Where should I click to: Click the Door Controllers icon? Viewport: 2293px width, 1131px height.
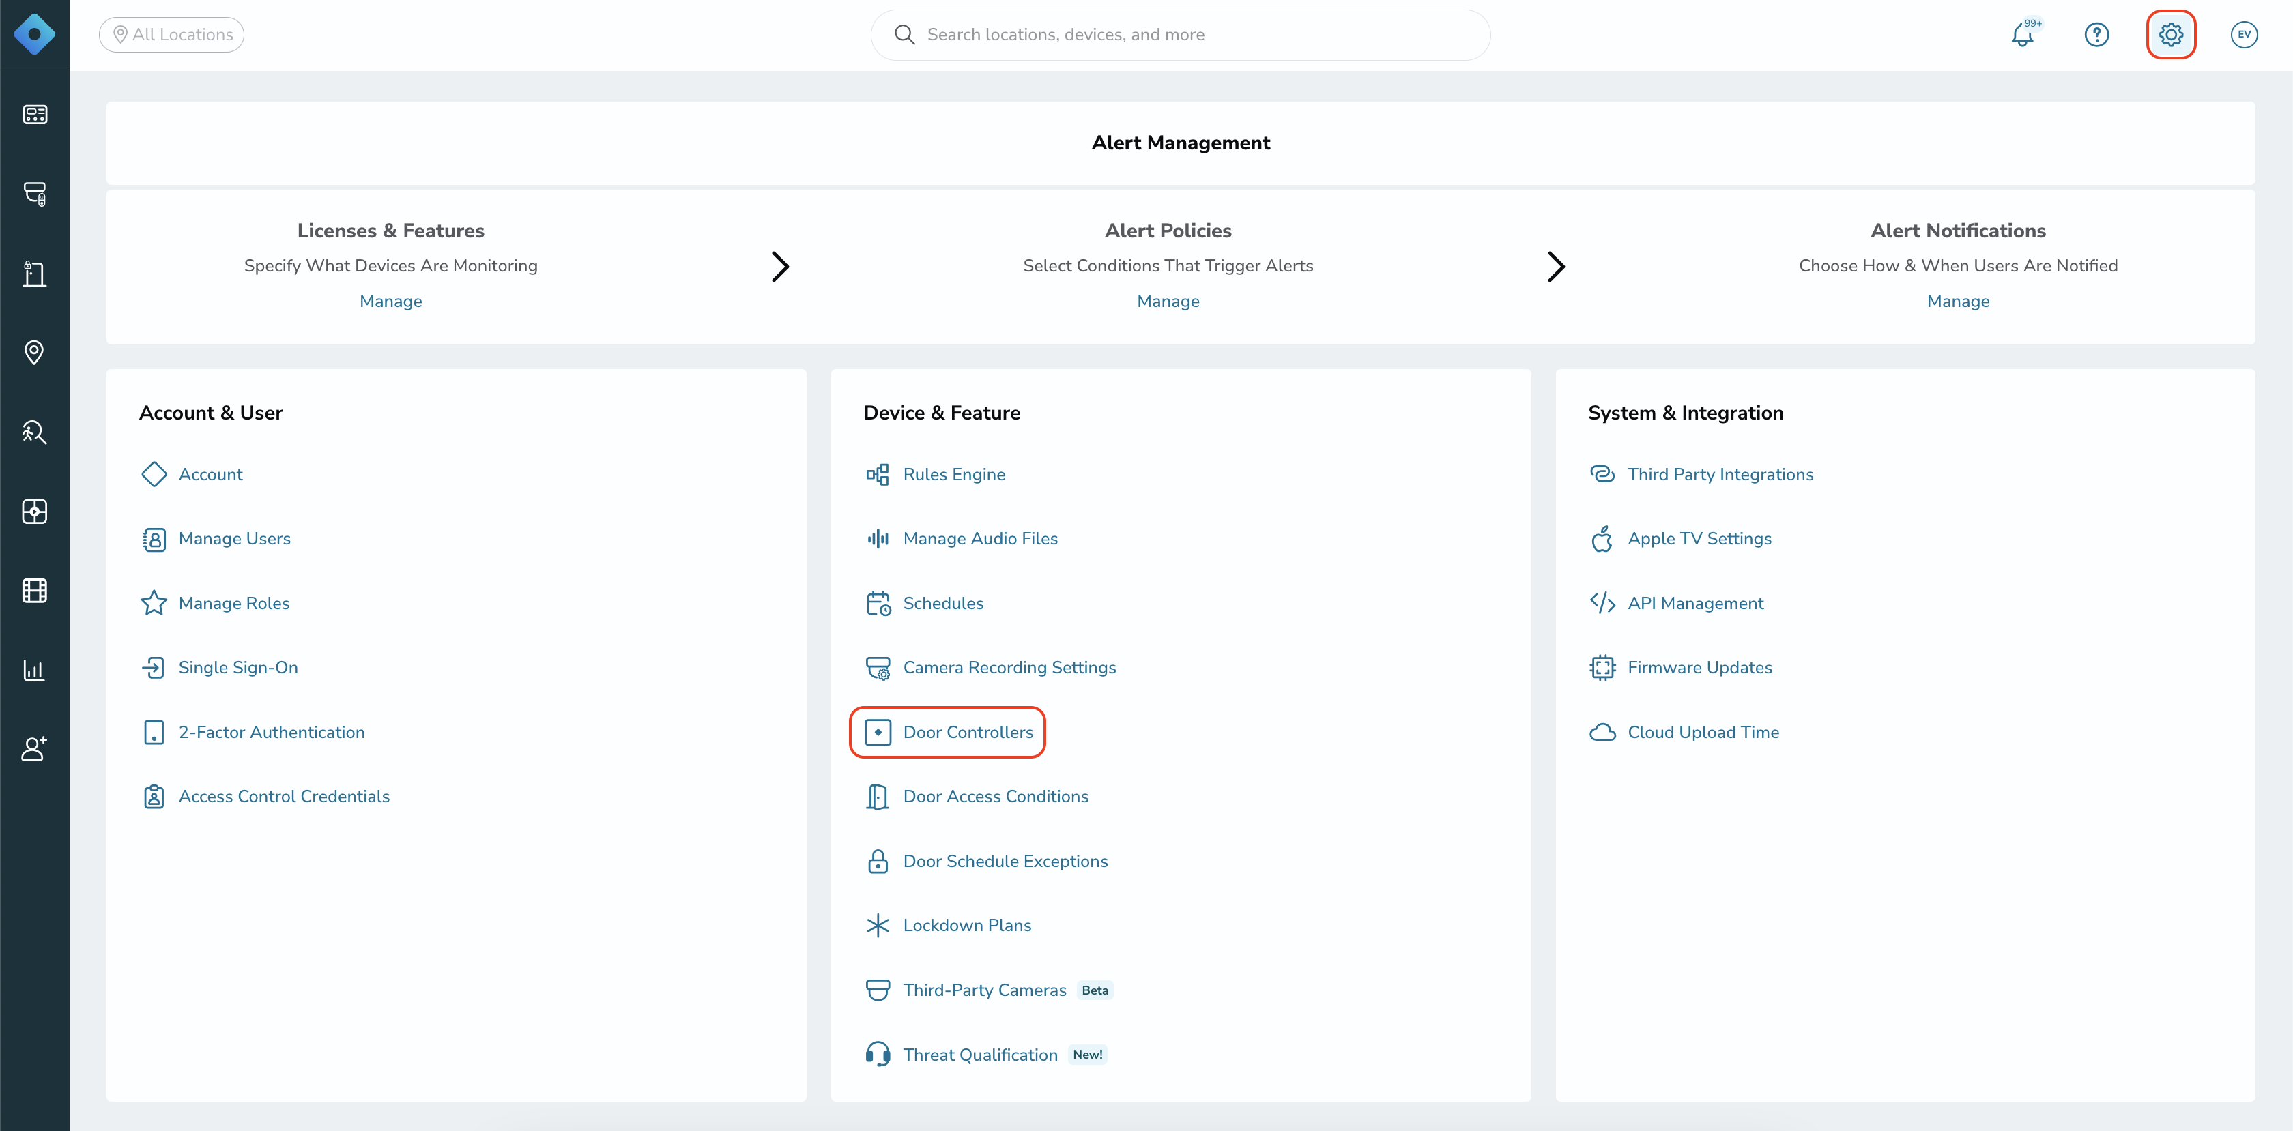pyautogui.click(x=878, y=733)
